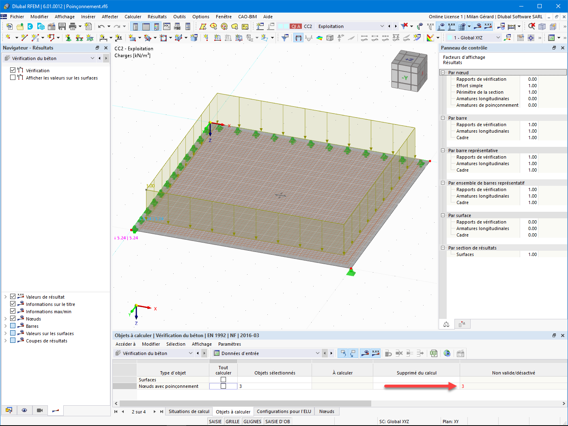Check Tout calculer for Surfaces row
This screenshot has width=568, height=426.
click(223, 380)
